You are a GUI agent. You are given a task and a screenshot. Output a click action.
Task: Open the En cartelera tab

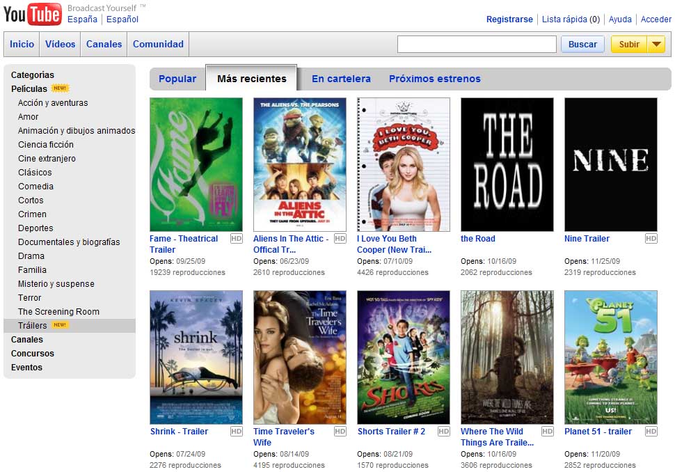(x=342, y=79)
